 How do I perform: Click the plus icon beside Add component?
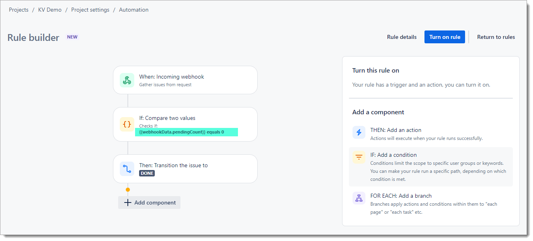(128, 203)
